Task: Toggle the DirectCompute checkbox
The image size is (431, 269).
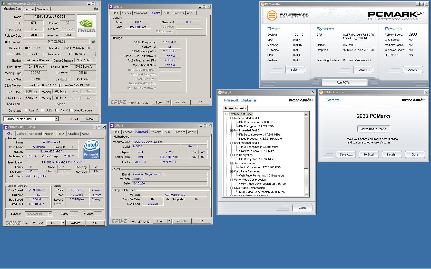Action: click(71, 110)
